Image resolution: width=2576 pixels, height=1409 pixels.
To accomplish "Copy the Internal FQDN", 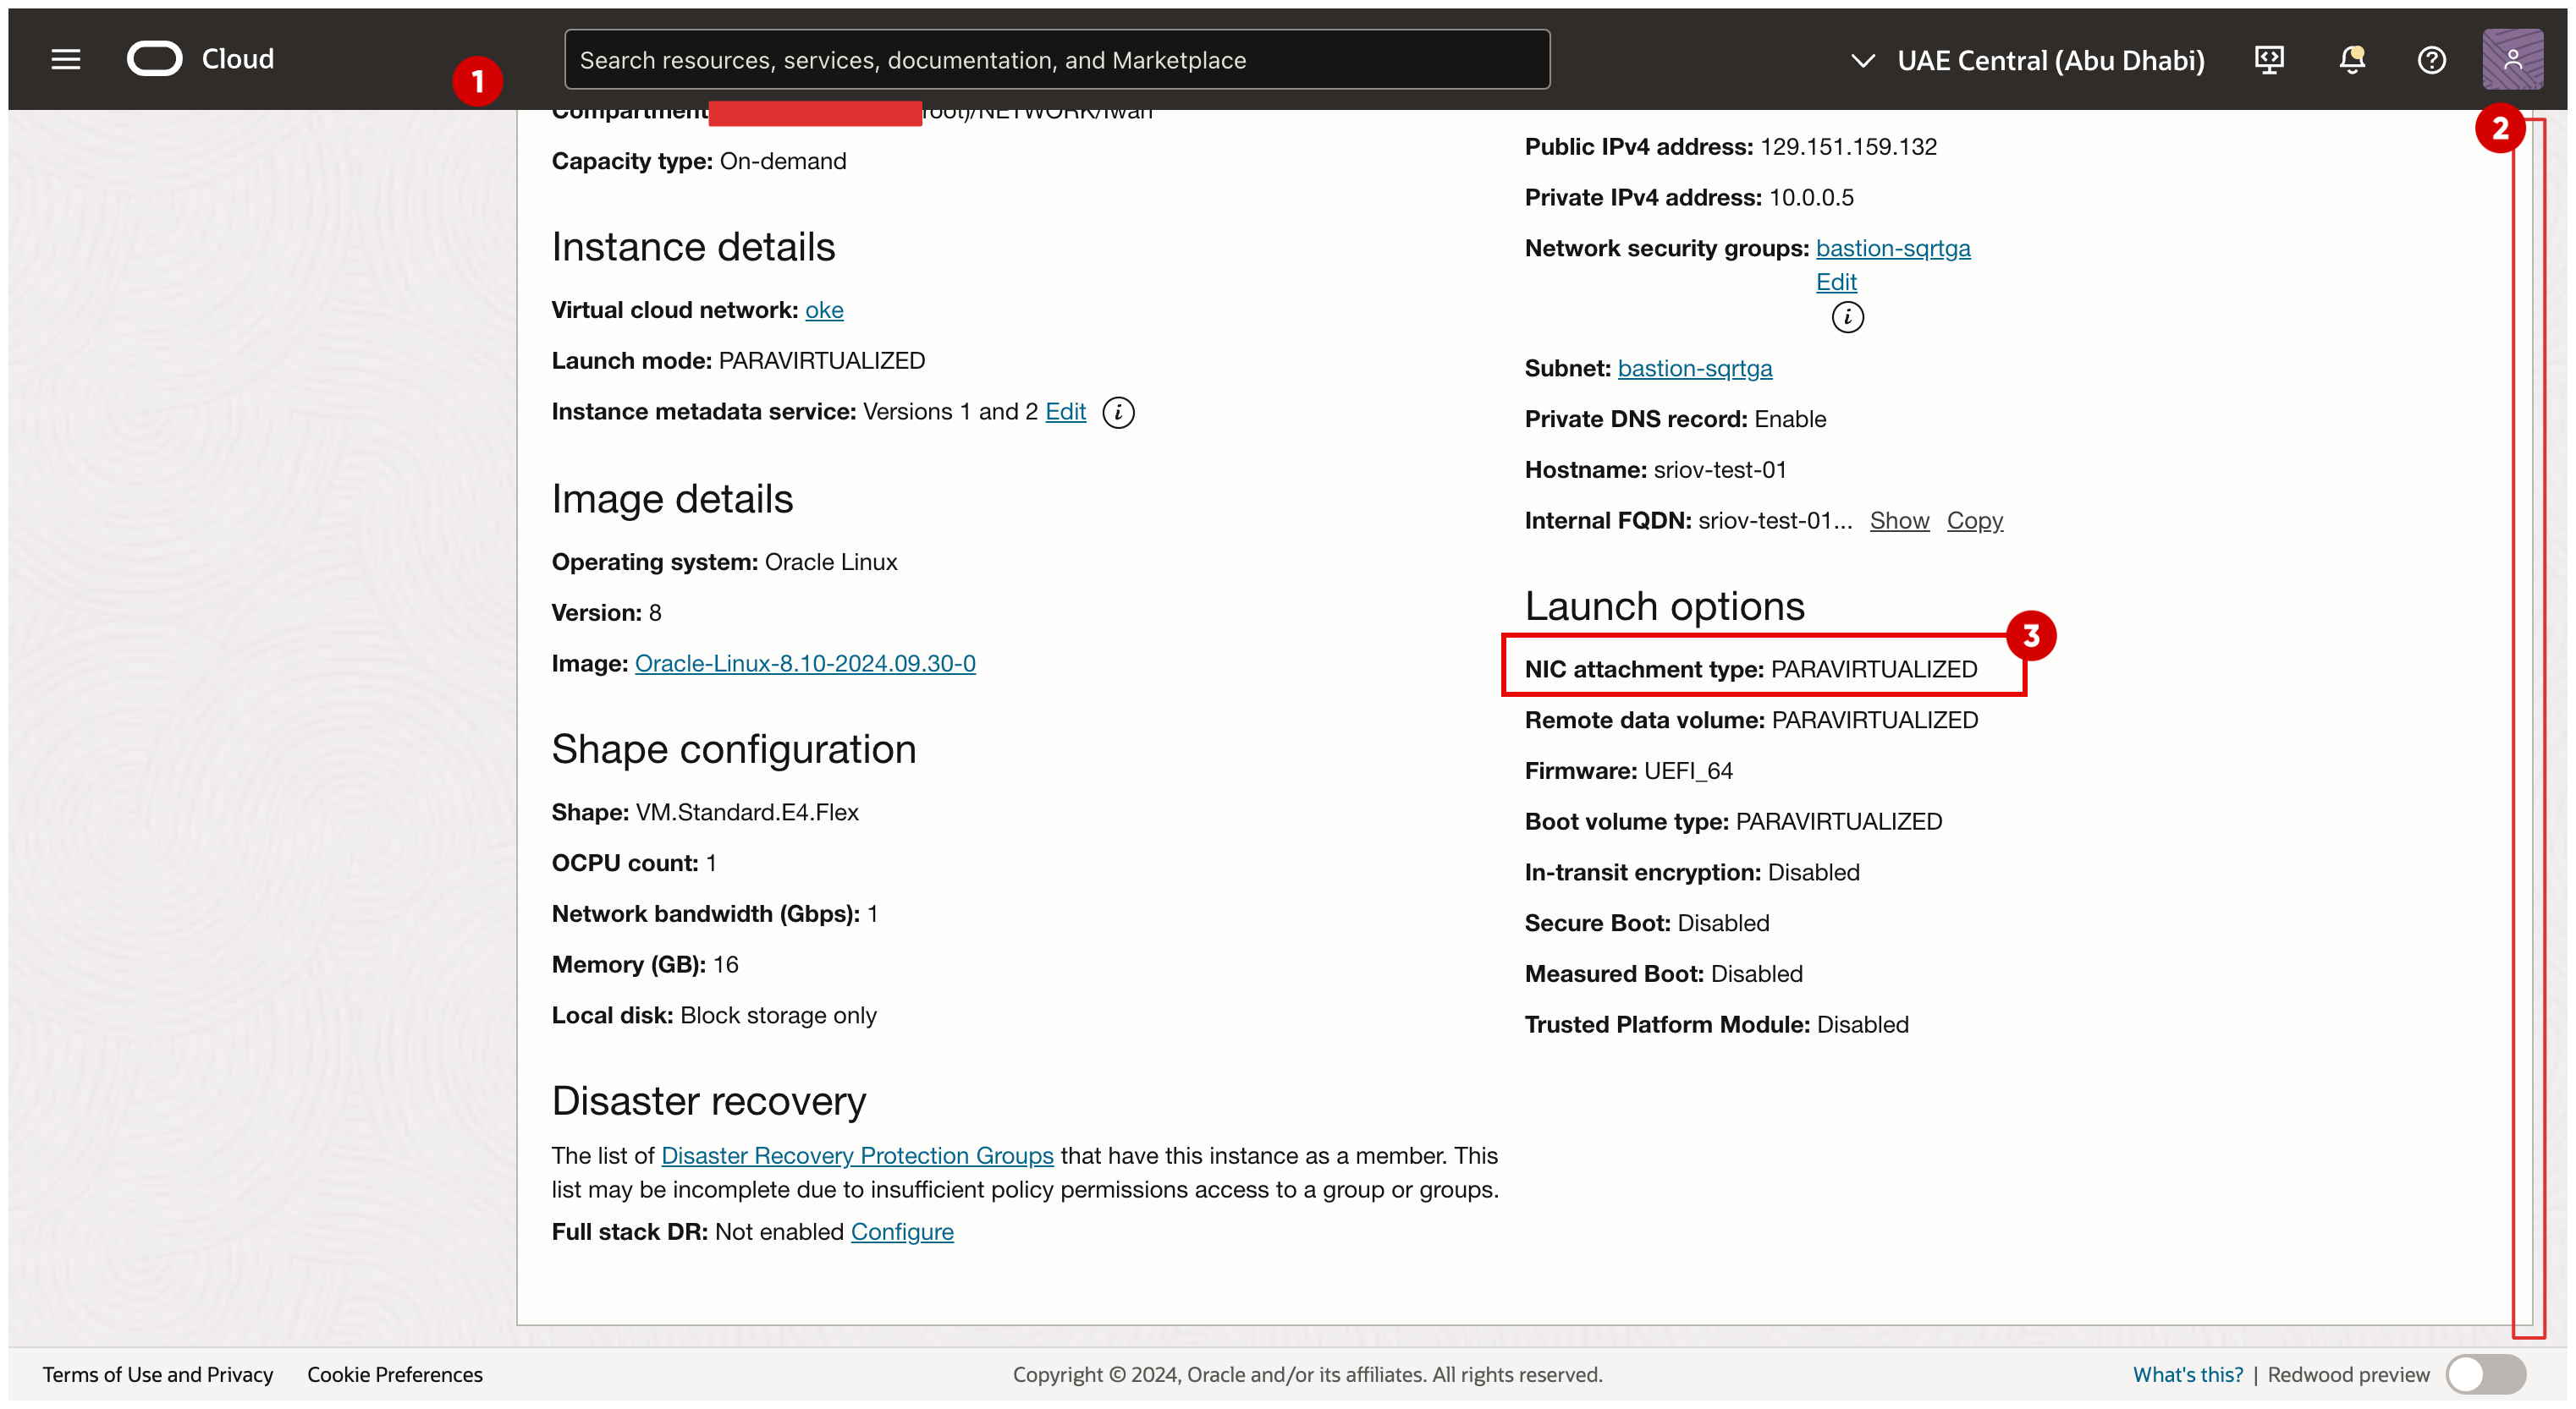I will (x=1974, y=521).
